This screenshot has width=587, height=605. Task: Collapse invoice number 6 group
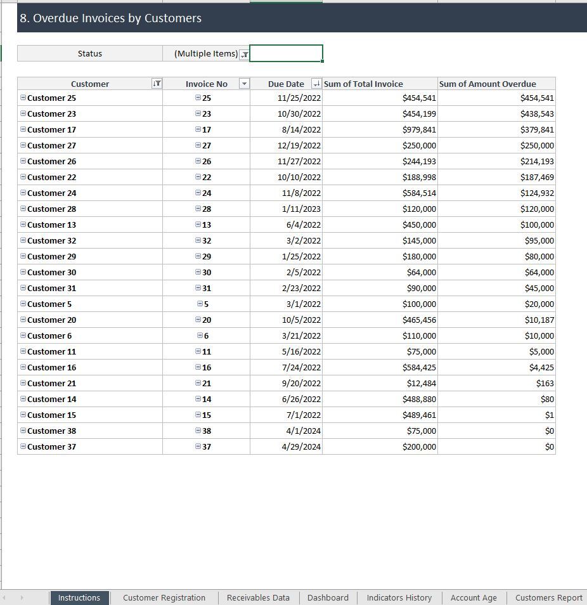point(200,335)
